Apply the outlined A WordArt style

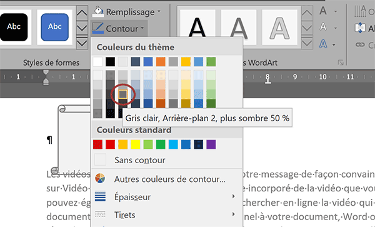[x=279, y=28]
